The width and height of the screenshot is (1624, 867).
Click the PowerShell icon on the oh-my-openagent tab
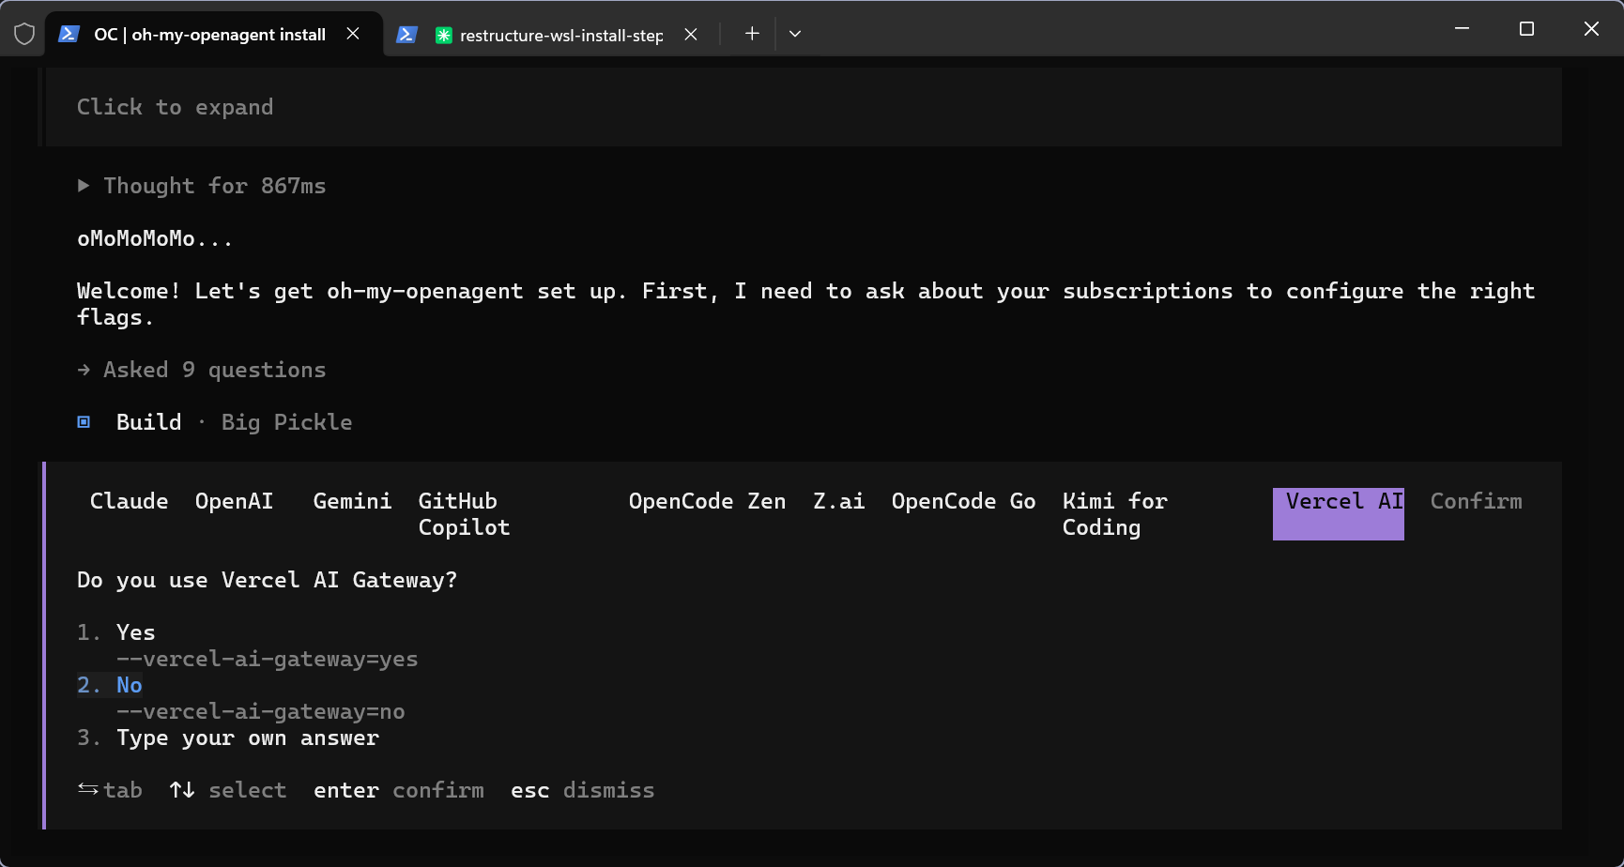click(x=69, y=34)
